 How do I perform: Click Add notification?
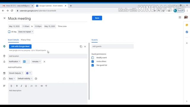click(x=15, y=67)
